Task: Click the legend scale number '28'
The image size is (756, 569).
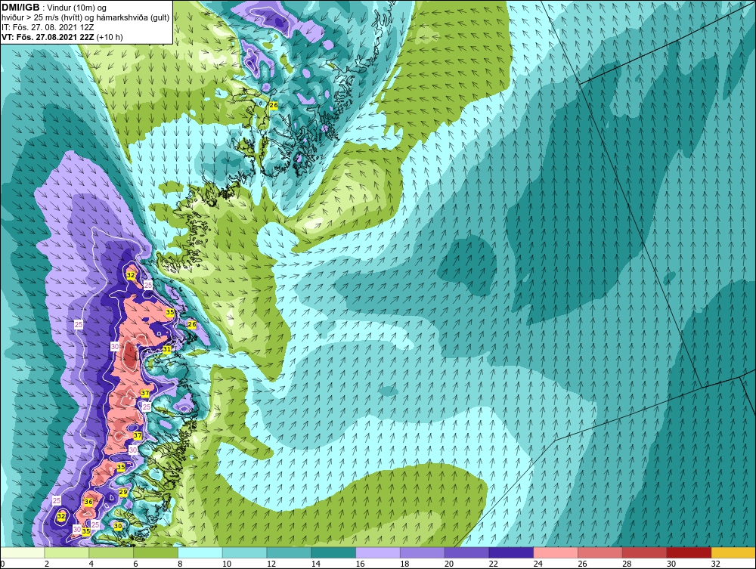Action: [627, 564]
